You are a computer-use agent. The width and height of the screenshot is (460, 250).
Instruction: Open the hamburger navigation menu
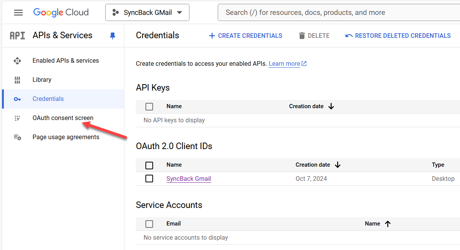(x=18, y=13)
